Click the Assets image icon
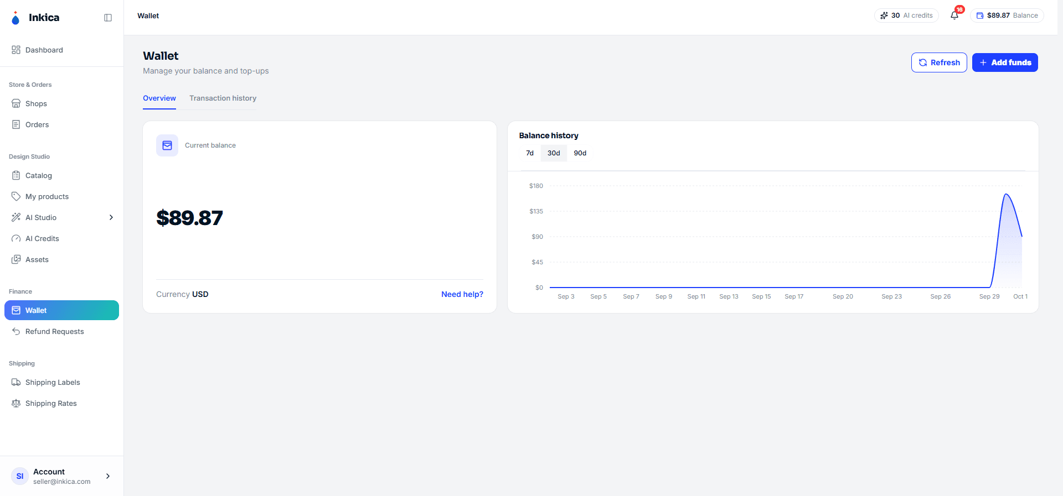 16,259
